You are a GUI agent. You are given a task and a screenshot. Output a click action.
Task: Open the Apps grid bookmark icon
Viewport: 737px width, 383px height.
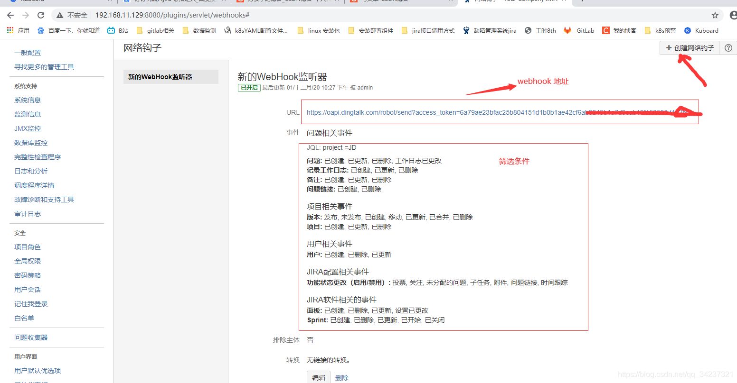(10, 30)
